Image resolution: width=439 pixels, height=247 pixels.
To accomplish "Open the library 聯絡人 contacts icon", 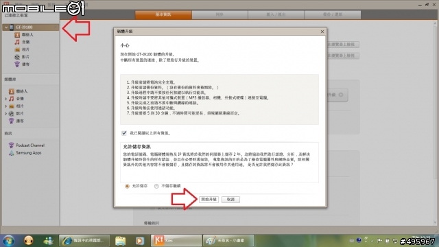I will click(11, 91).
